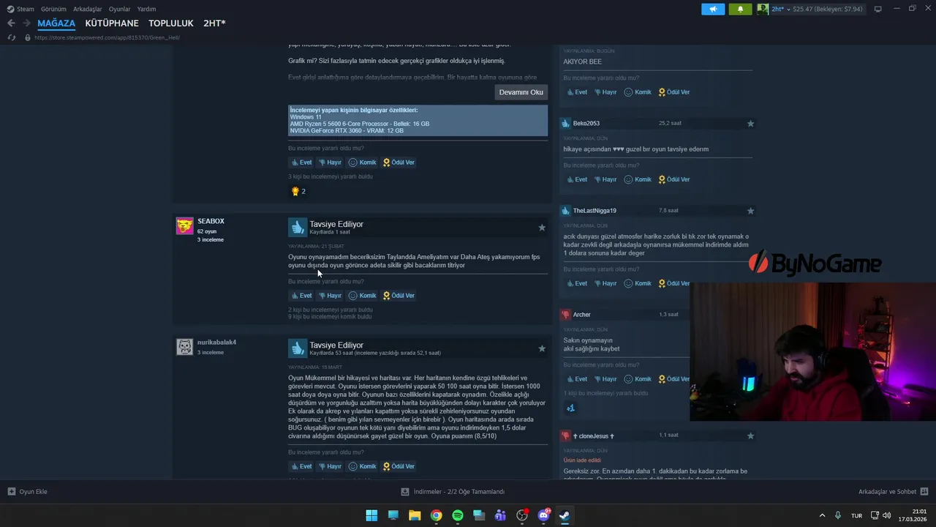Reload the store page
This screenshot has width=936, height=527.
click(11, 37)
